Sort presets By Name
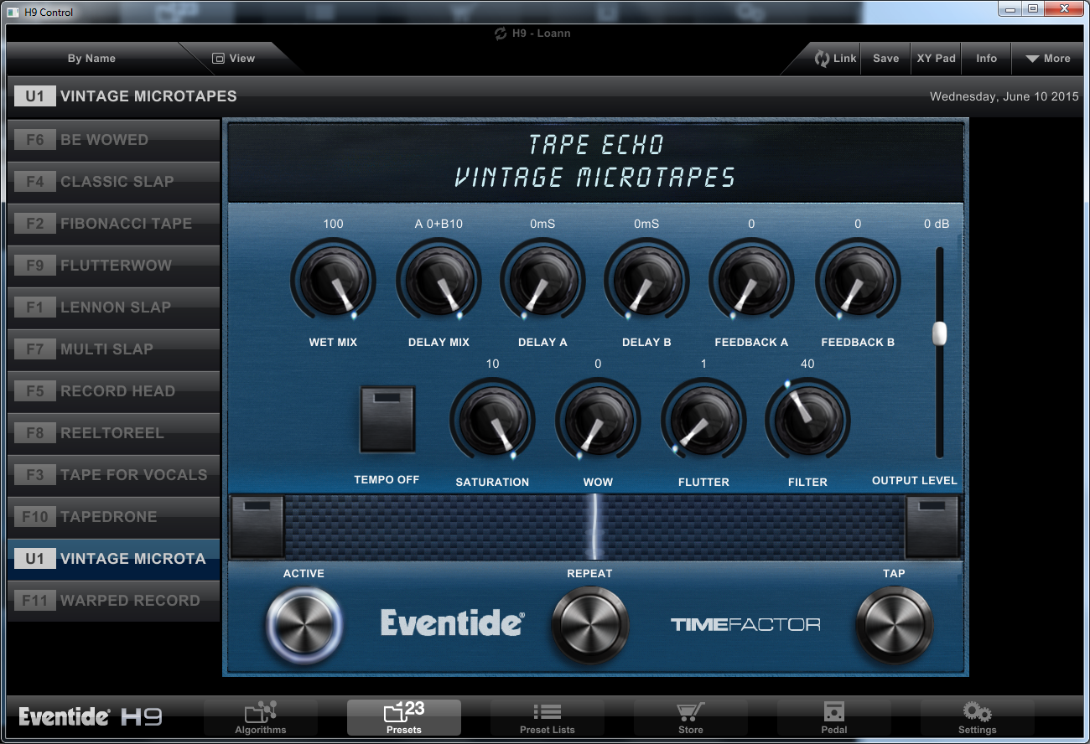The height and width of the screenshot is (744, 1090). [92, 59]
